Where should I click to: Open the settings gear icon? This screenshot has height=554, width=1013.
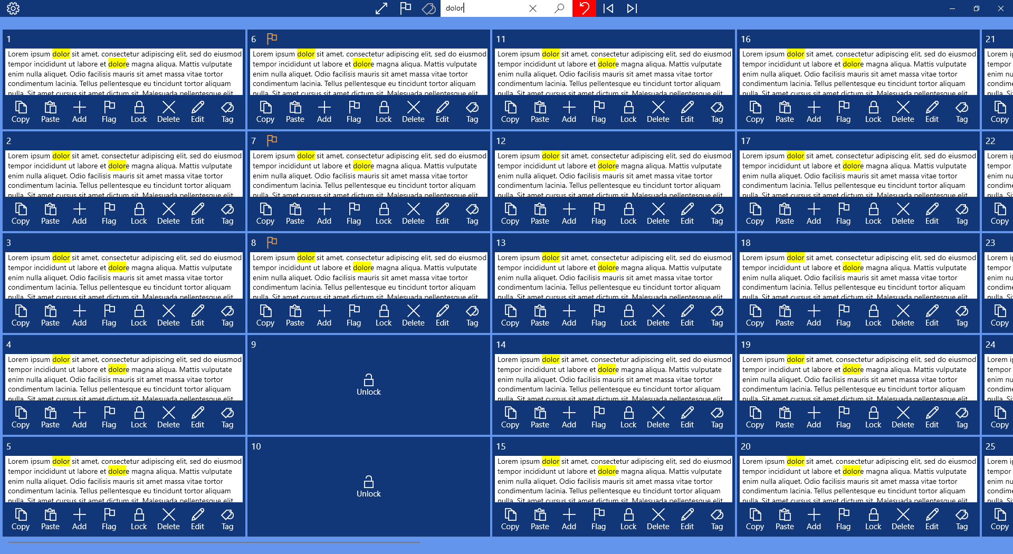pos(13,8)
